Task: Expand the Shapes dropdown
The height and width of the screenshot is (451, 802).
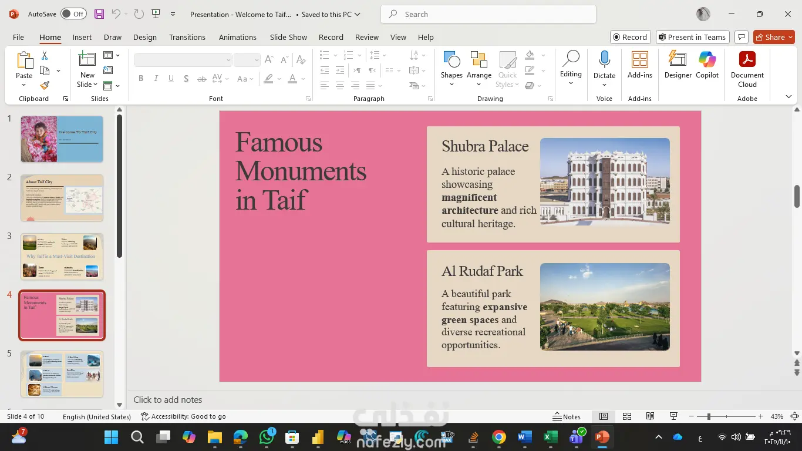Action: click(x=451, y=84)
